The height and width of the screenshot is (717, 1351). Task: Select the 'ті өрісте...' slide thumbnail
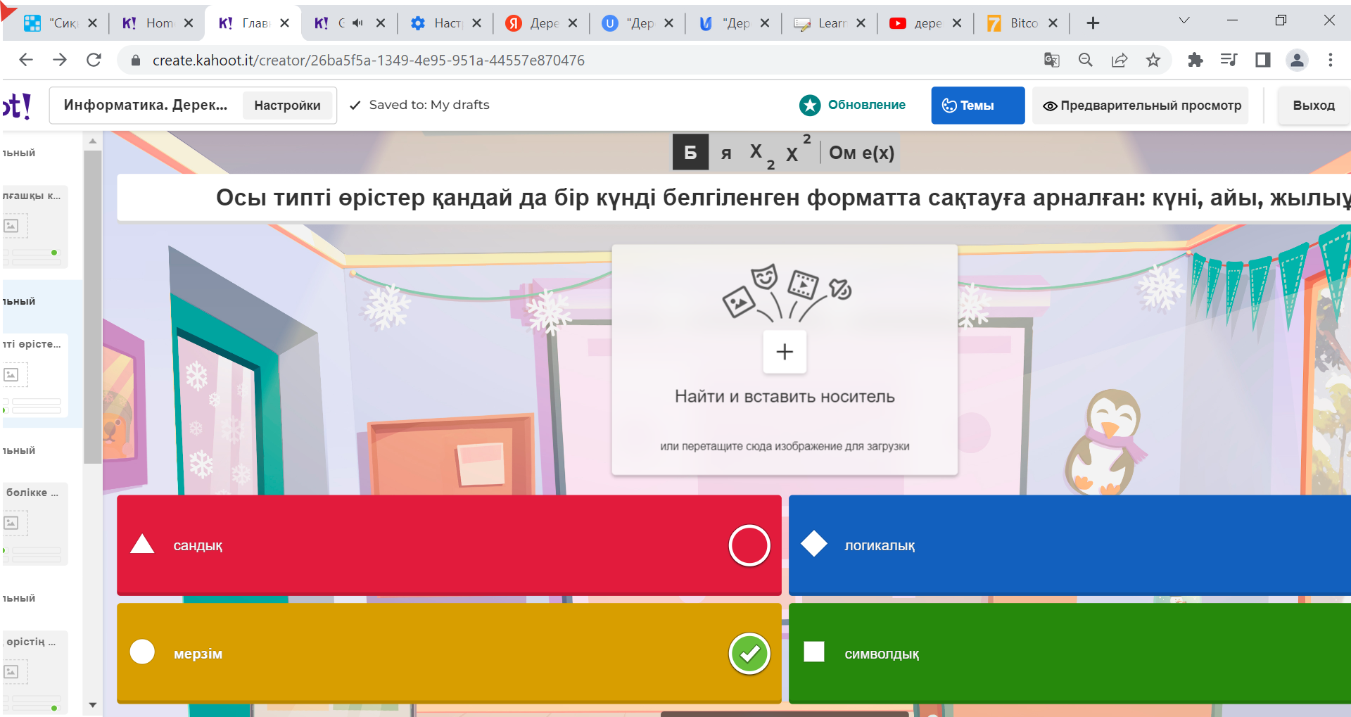(x=35, y=375)
